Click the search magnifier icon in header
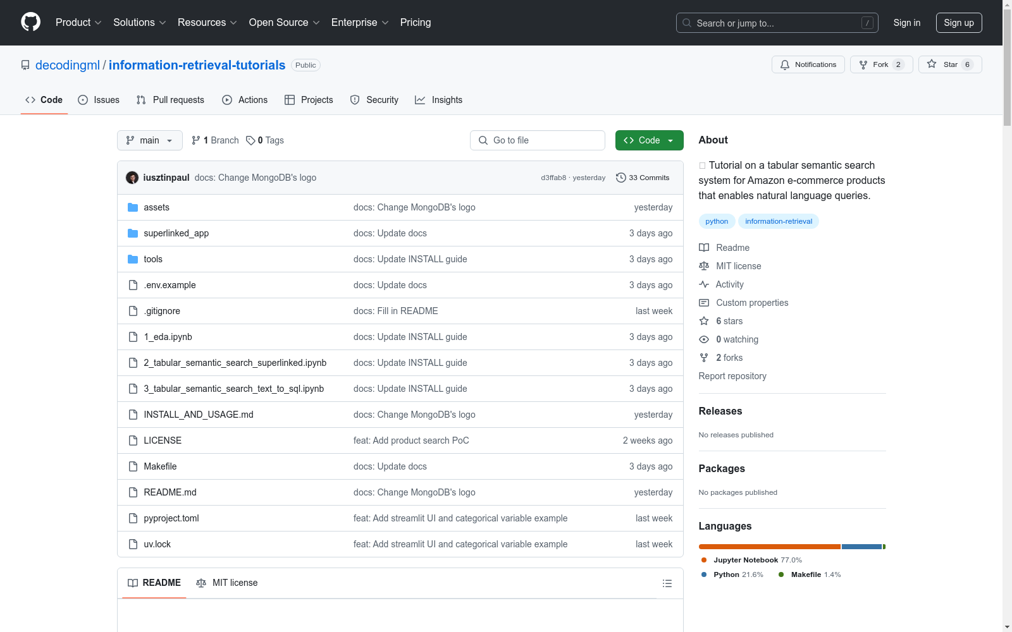 tap(687, 23)
